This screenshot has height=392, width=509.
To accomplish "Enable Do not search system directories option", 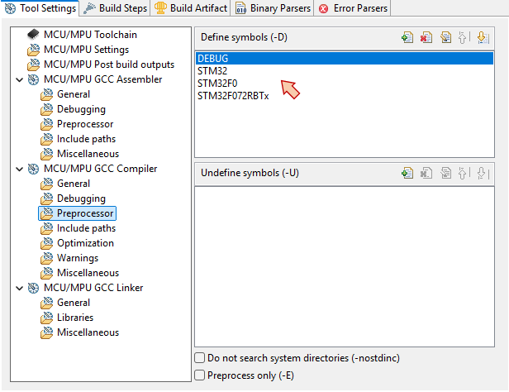I will (x=200, y=358).
